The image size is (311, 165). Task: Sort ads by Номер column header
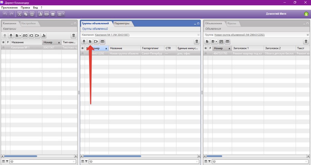222,48
